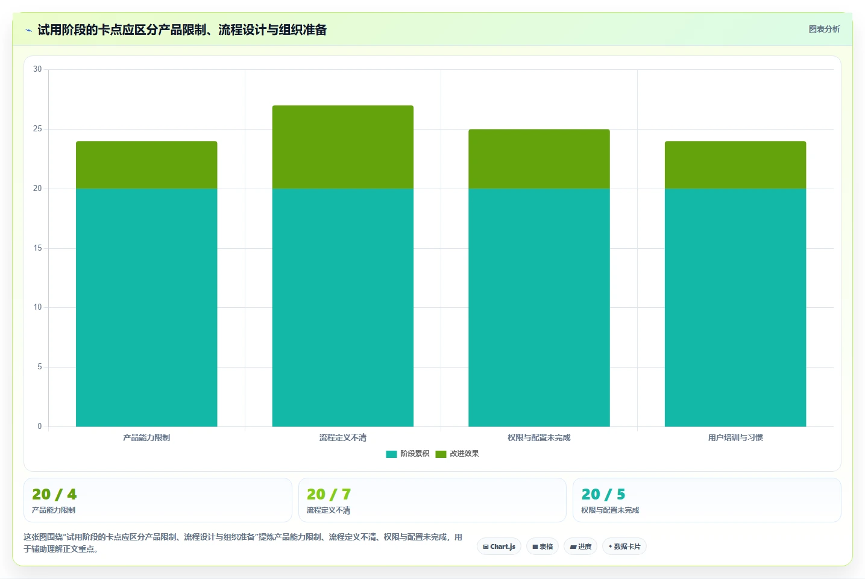The image size is (865, 579).
Task: Click the x-axis label 流程定义不清
Action: point(343,437)
